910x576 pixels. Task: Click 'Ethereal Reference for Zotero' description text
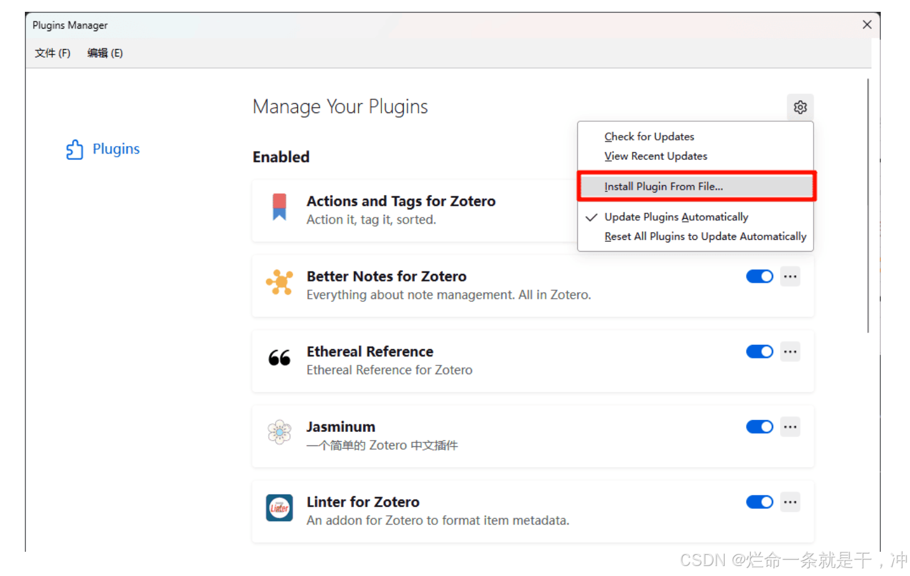click(x=389, y=370)
